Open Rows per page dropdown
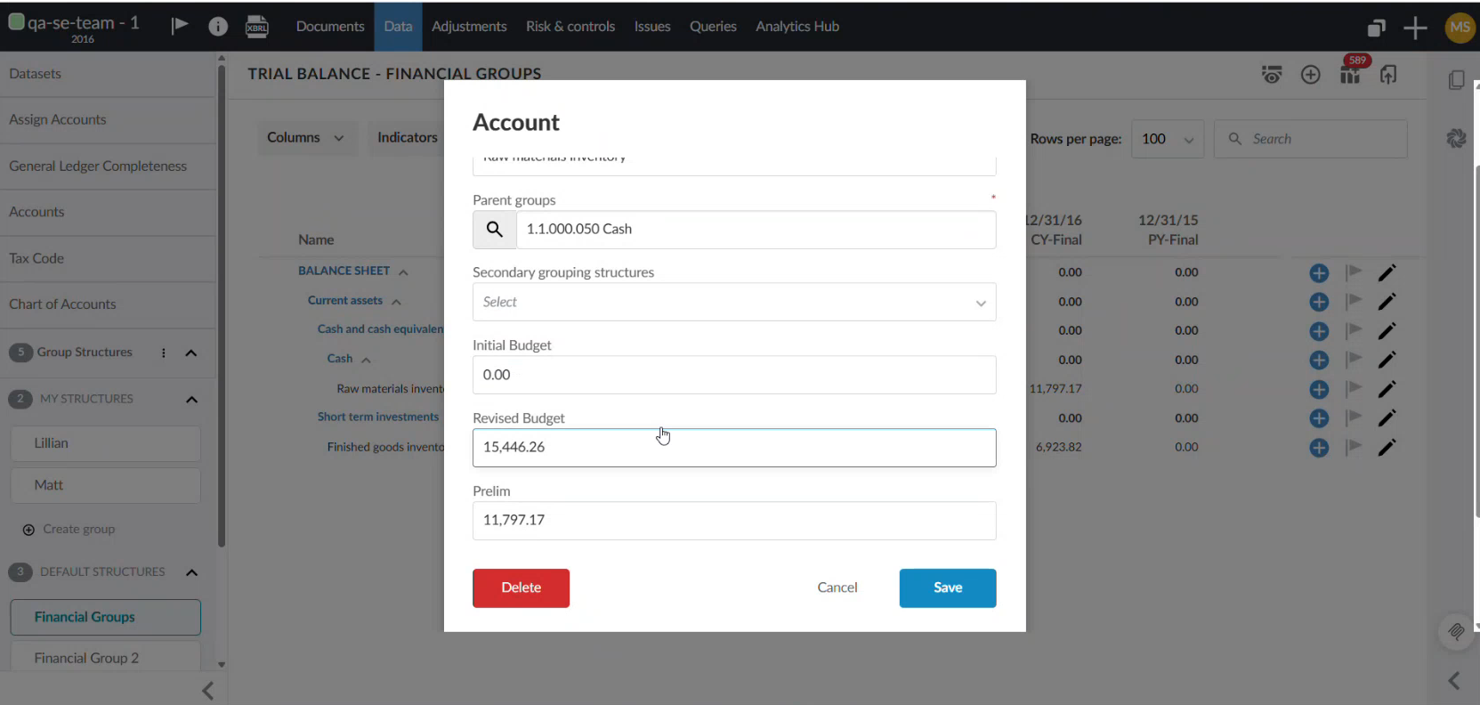 tap(1168, 139)
